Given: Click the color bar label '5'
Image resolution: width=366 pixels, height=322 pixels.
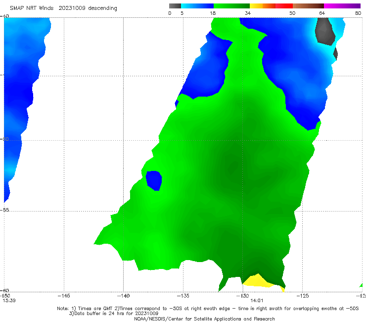Looking at the screenshot, I should 182,13.
